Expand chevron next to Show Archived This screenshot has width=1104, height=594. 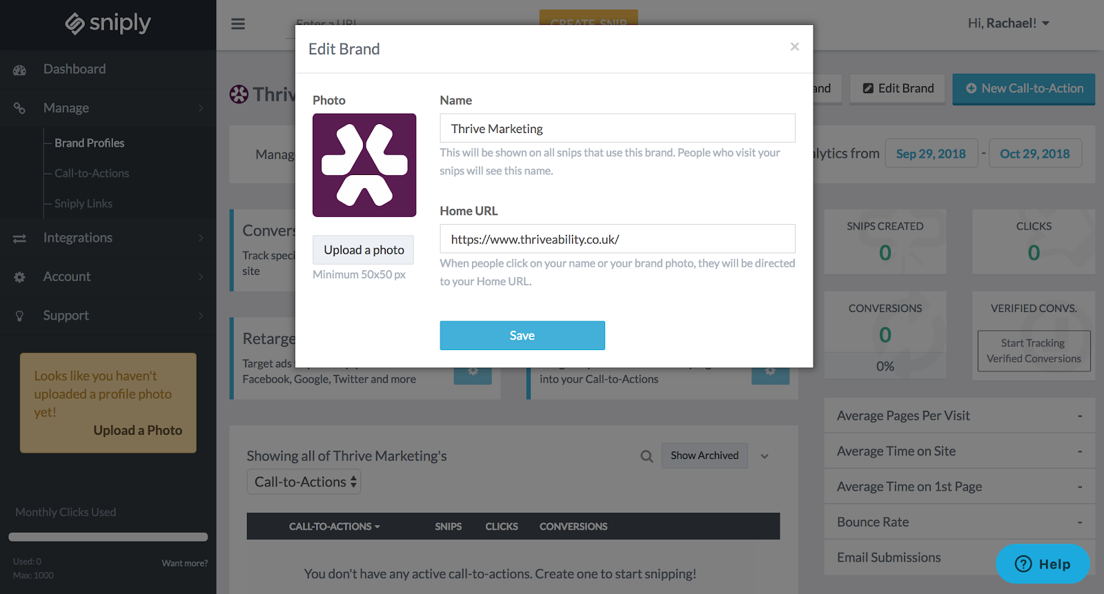click(765, 456)
